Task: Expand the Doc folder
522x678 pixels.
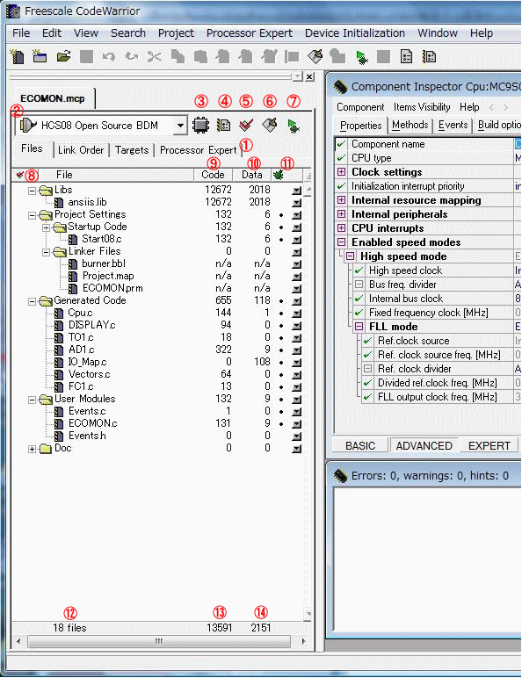Action: [32, 449]
